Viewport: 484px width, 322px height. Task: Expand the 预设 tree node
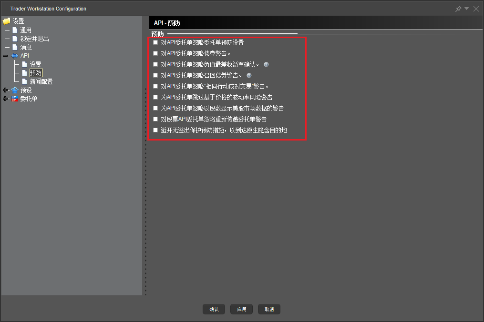[x=5, y=90]
